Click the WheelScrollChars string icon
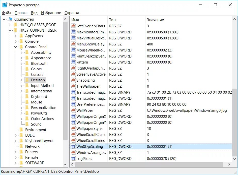Screen dimensions: 238x175 73,134
